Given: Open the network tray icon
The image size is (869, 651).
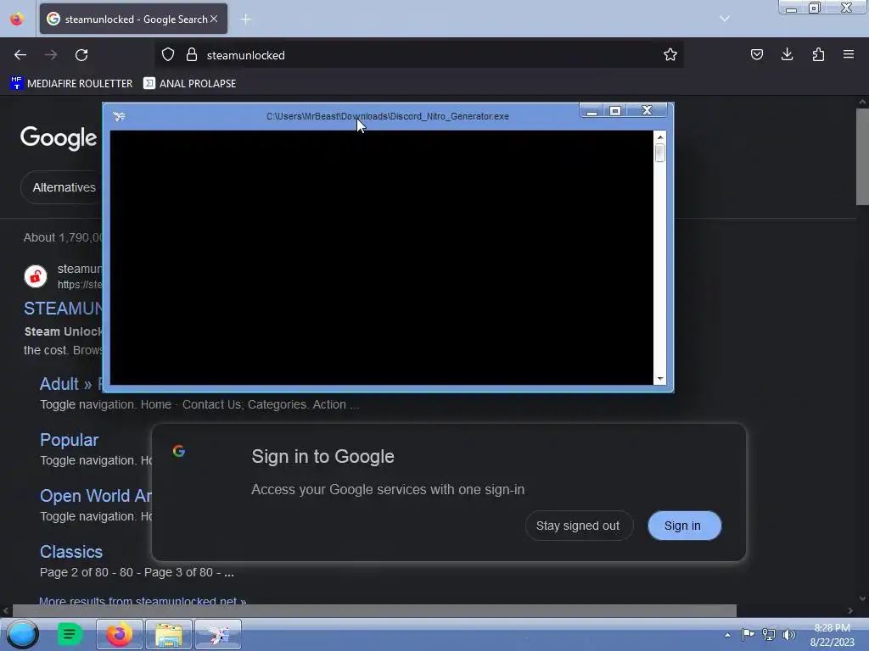Looking at the screenshot, I should (x=769, y=634).
